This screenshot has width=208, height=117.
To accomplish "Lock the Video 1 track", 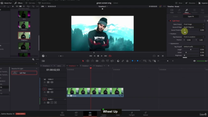I will (x=45, y=92).
